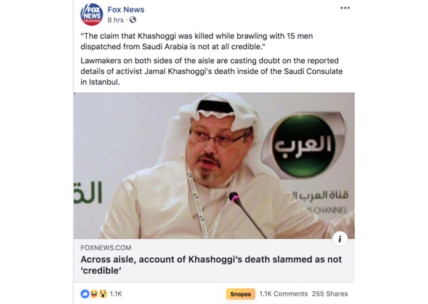This screenshot has height=304, width=428.
Task: Click the Fox News channel logo avatar
Action: 92,14
